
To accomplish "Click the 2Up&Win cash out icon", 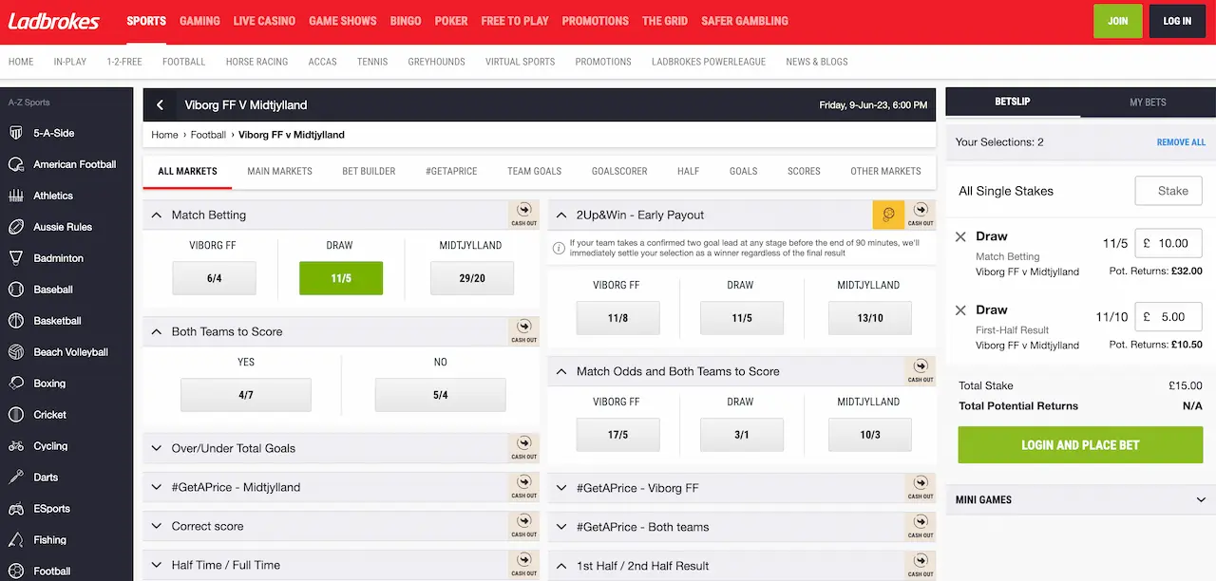I will 921,215.
